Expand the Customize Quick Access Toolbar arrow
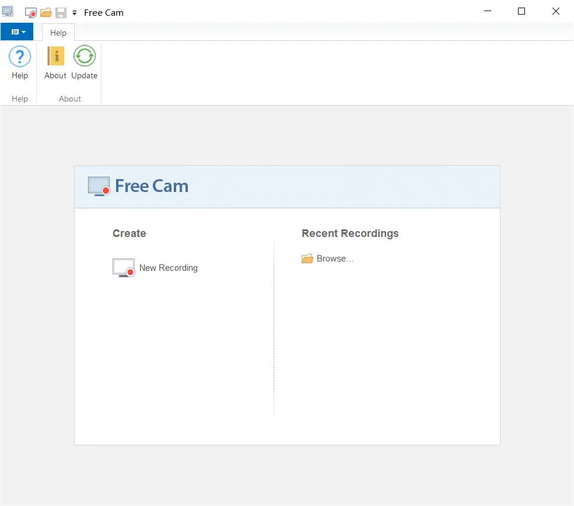 pyautogui.click(x=74, y=13)
